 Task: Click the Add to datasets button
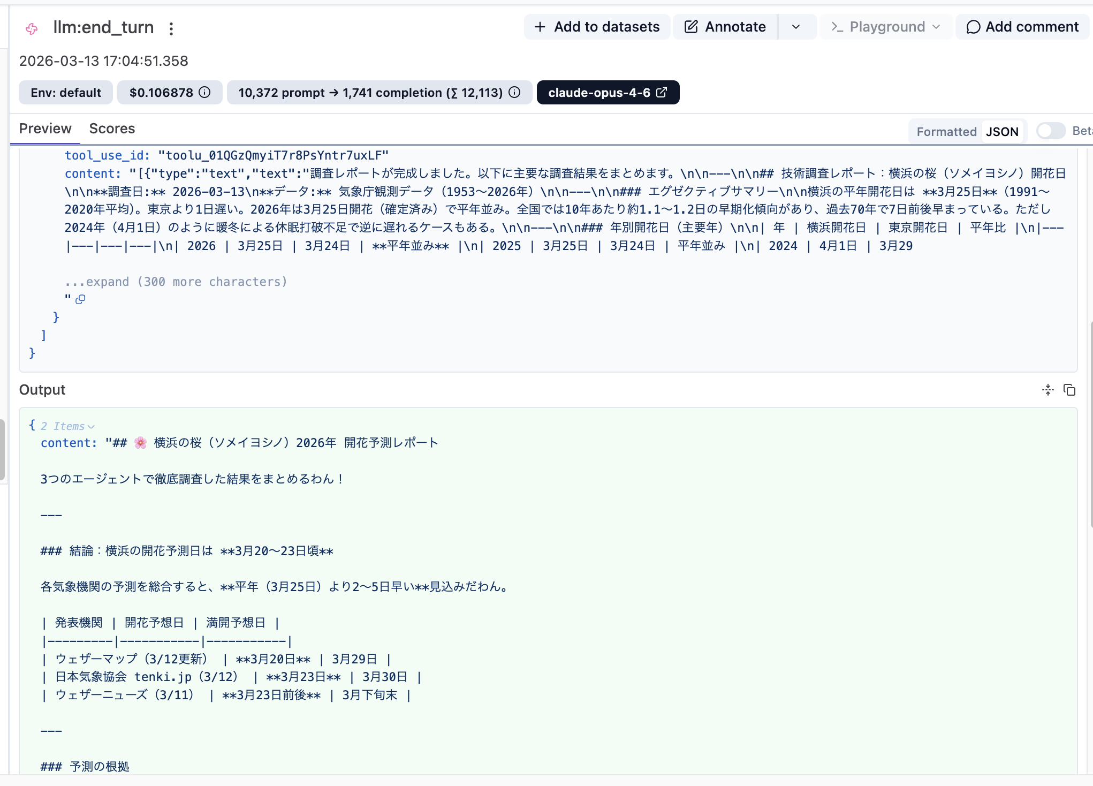[x=597, y=27]
